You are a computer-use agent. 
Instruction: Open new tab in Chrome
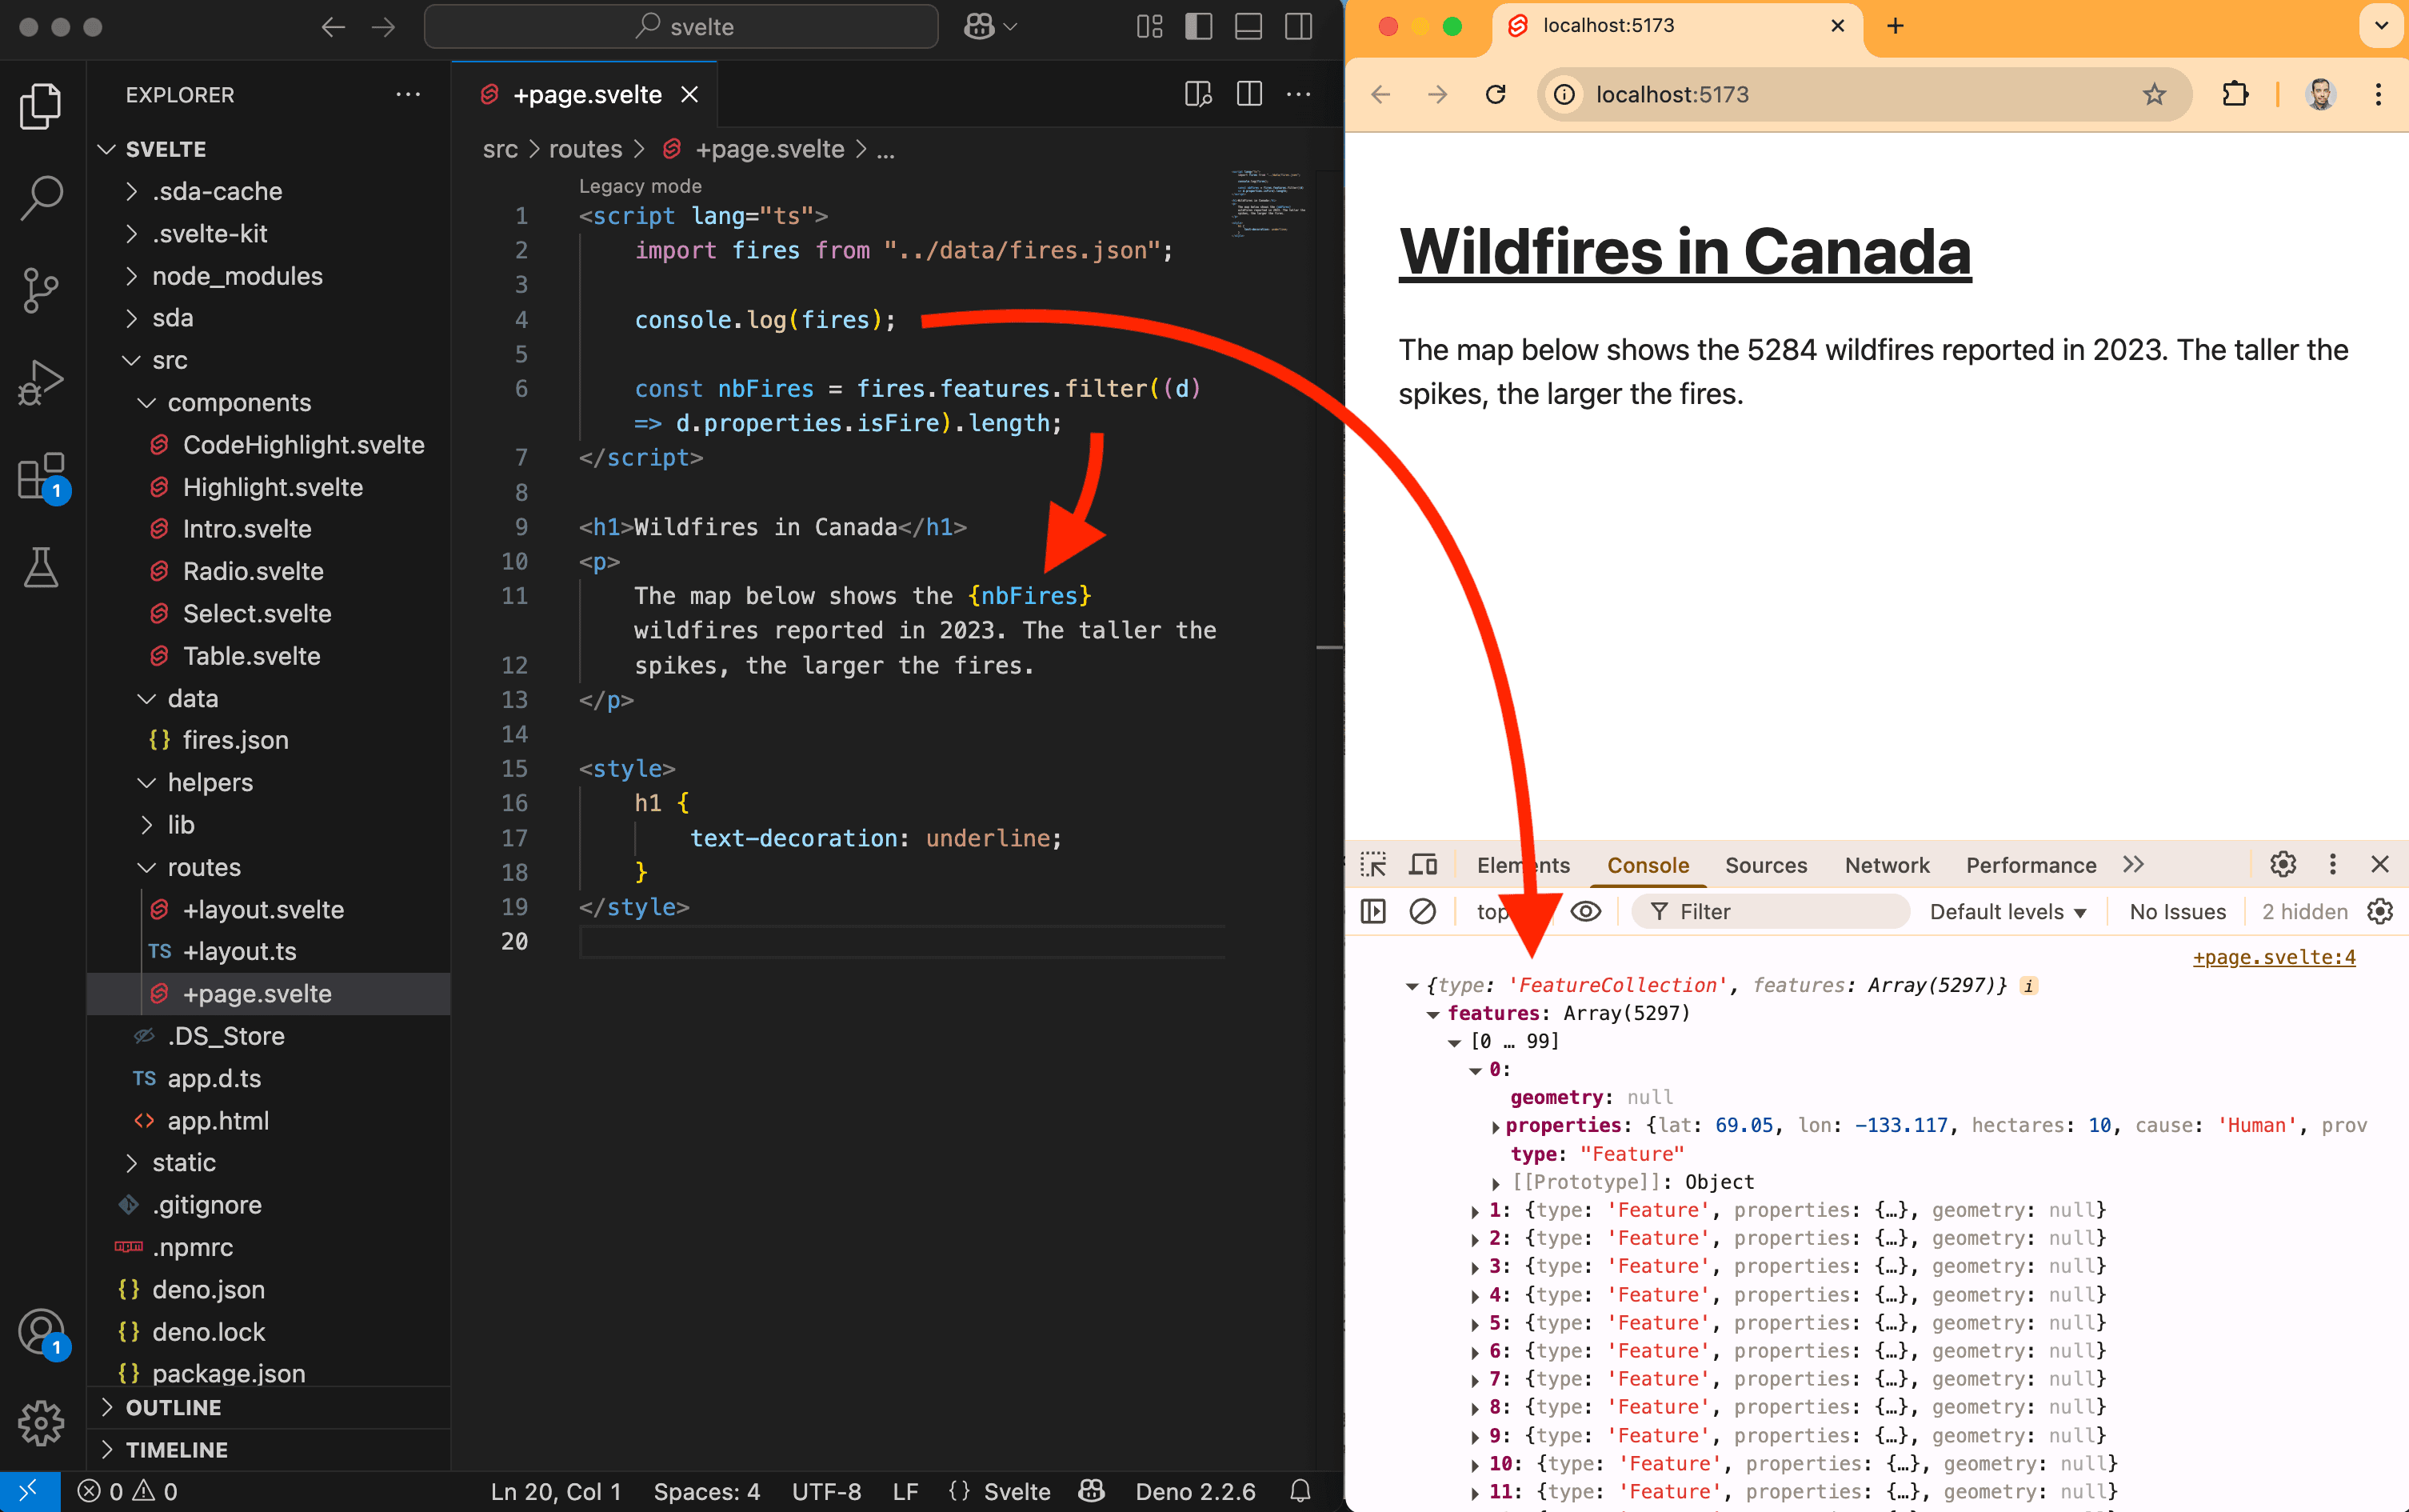click(1894, 27)
